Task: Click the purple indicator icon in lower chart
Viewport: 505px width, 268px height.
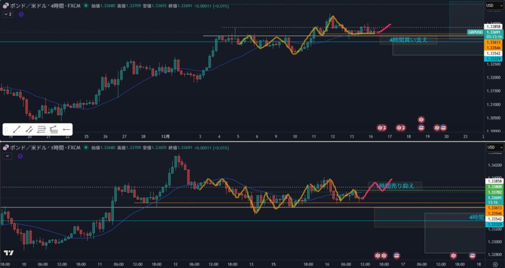Action: pyautogui.click(x=20, y=156)
